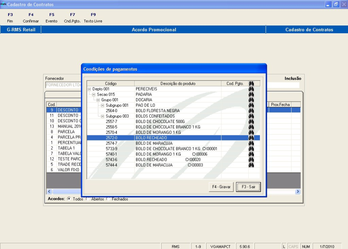
Task: Click binoculars icon for product 5743-6
Action: coord(251,160)
